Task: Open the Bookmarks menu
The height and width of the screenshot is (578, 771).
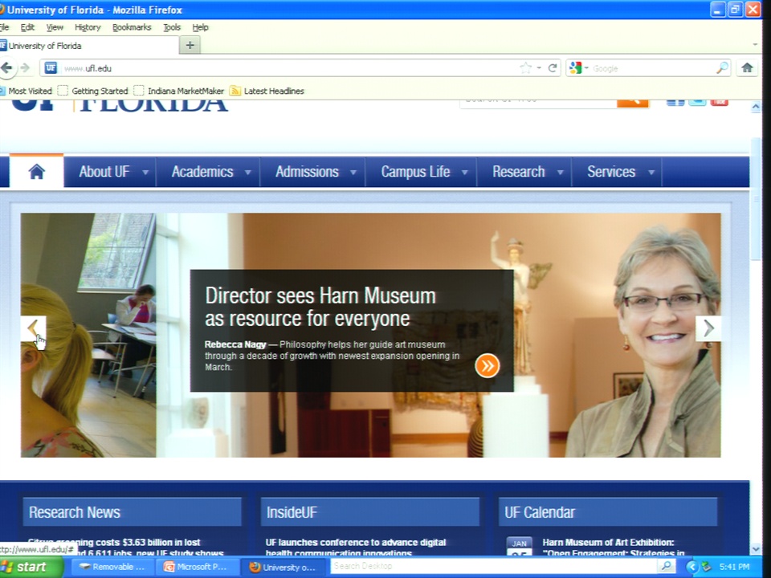Action: 132,27
